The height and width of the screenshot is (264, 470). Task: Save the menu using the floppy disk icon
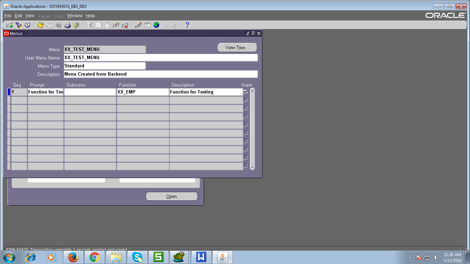coord(40,25)
